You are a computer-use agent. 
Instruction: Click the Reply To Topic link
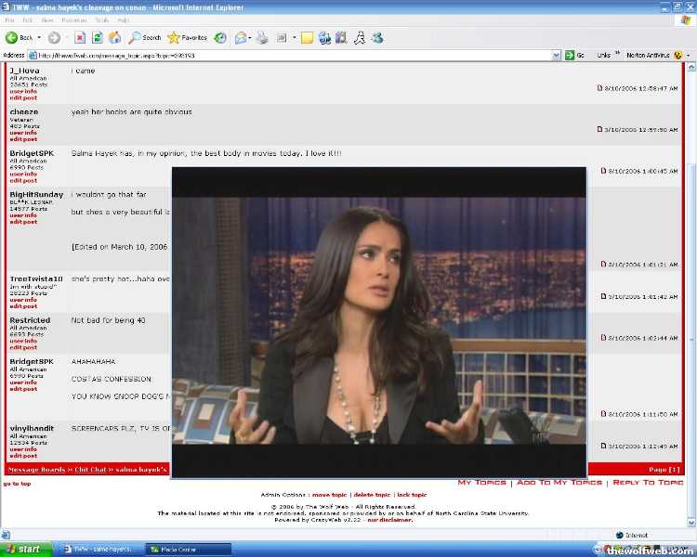tap(648, 483)
